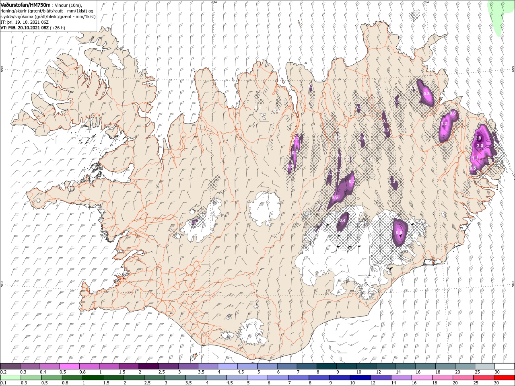Click the initial time 'IT: þri. 19. 10. 2021 06Z'

point(25,22)
